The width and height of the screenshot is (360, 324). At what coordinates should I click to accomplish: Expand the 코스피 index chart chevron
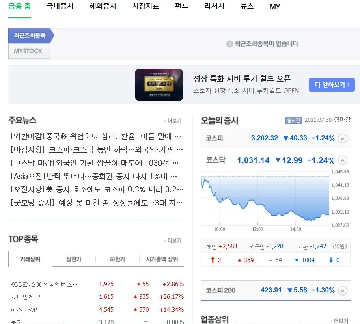point(343,139)
